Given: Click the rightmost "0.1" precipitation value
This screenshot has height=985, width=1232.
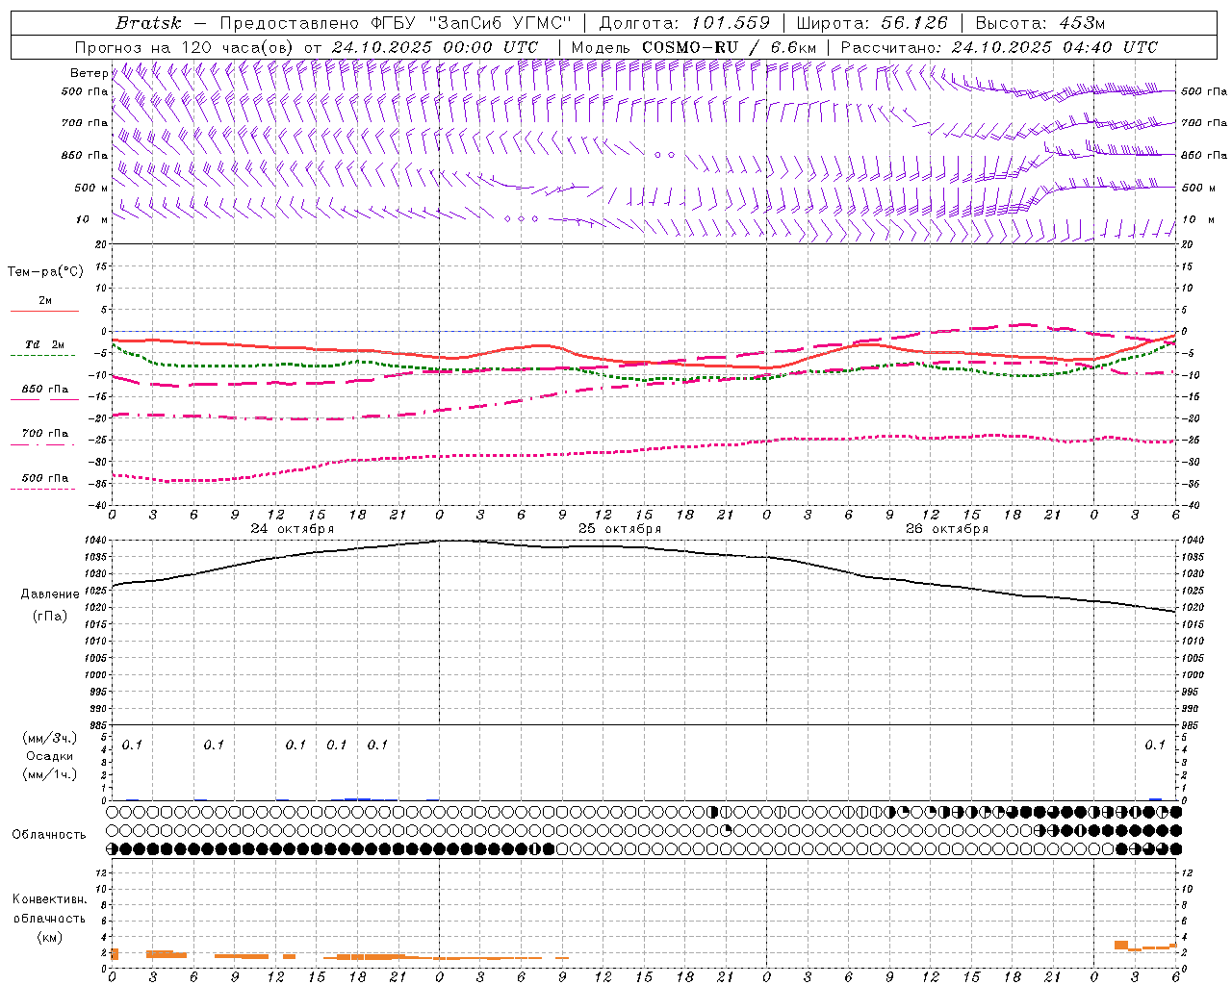Looking at the screenshot, I should click(x=1155, y=745).
